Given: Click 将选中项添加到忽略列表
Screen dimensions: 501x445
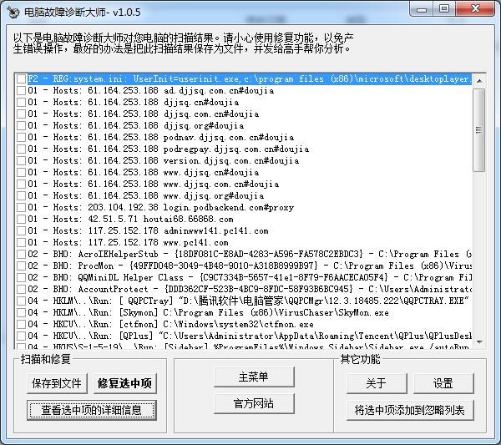Looking at the screenshot, I should pos(410,410).
